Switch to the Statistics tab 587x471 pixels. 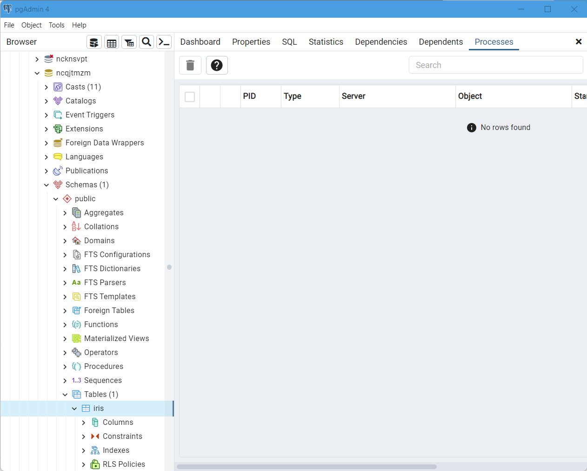(326, 41)
